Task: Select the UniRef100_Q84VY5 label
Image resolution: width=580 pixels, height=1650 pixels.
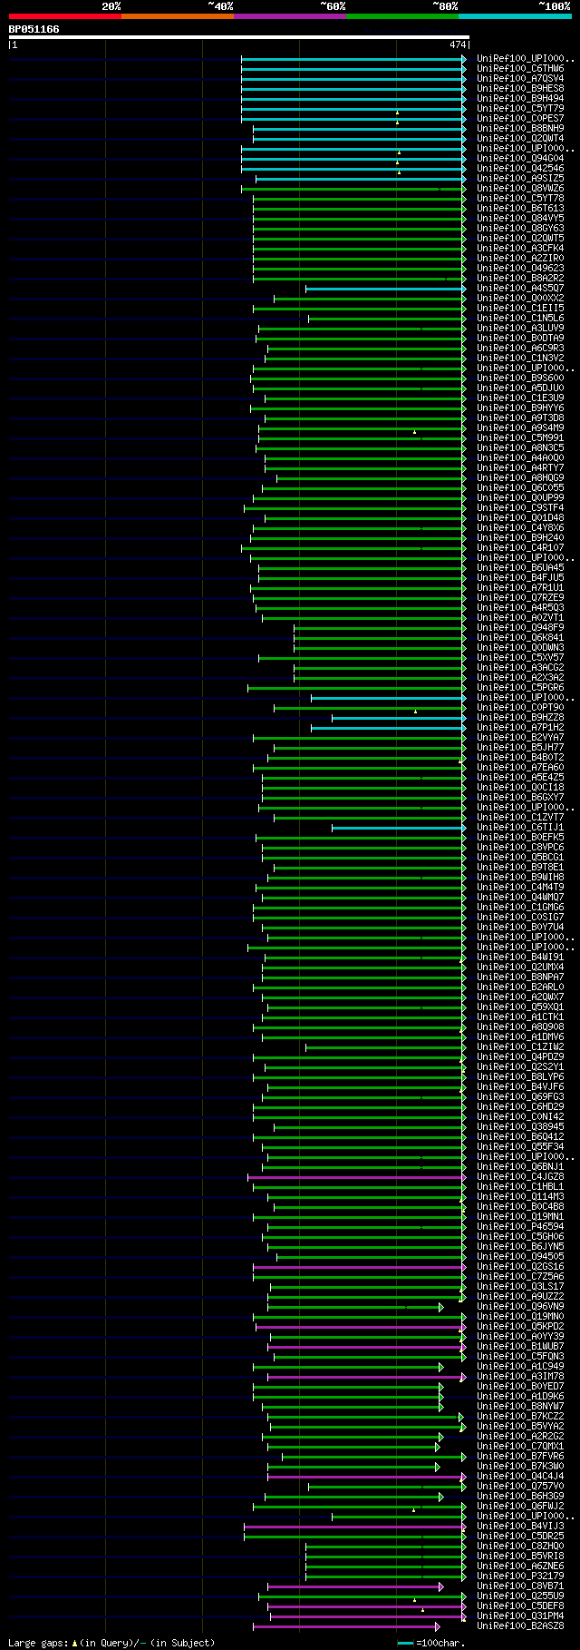Action: tap(520, 218)
